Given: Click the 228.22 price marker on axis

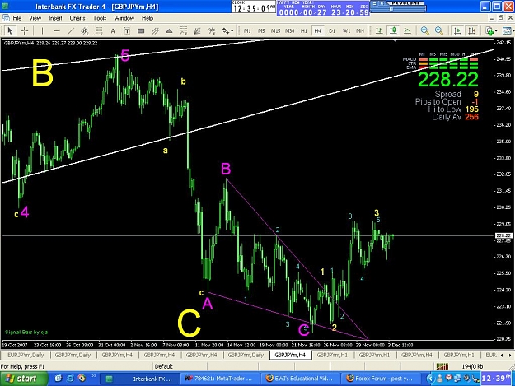Looking at the screenshot, I should [x=503, y=235].
